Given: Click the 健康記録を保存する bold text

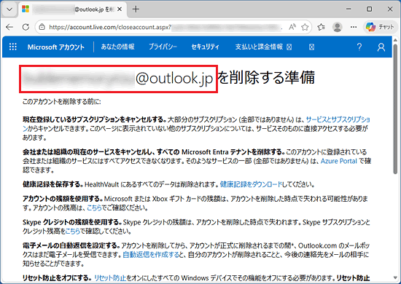Looking at the screenshot, I should pyautogui.click(x=52, y=184).
